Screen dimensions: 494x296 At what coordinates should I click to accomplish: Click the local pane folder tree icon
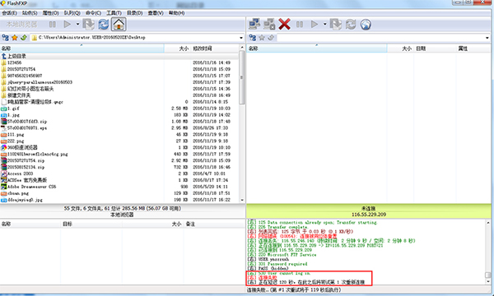point(6,38)
